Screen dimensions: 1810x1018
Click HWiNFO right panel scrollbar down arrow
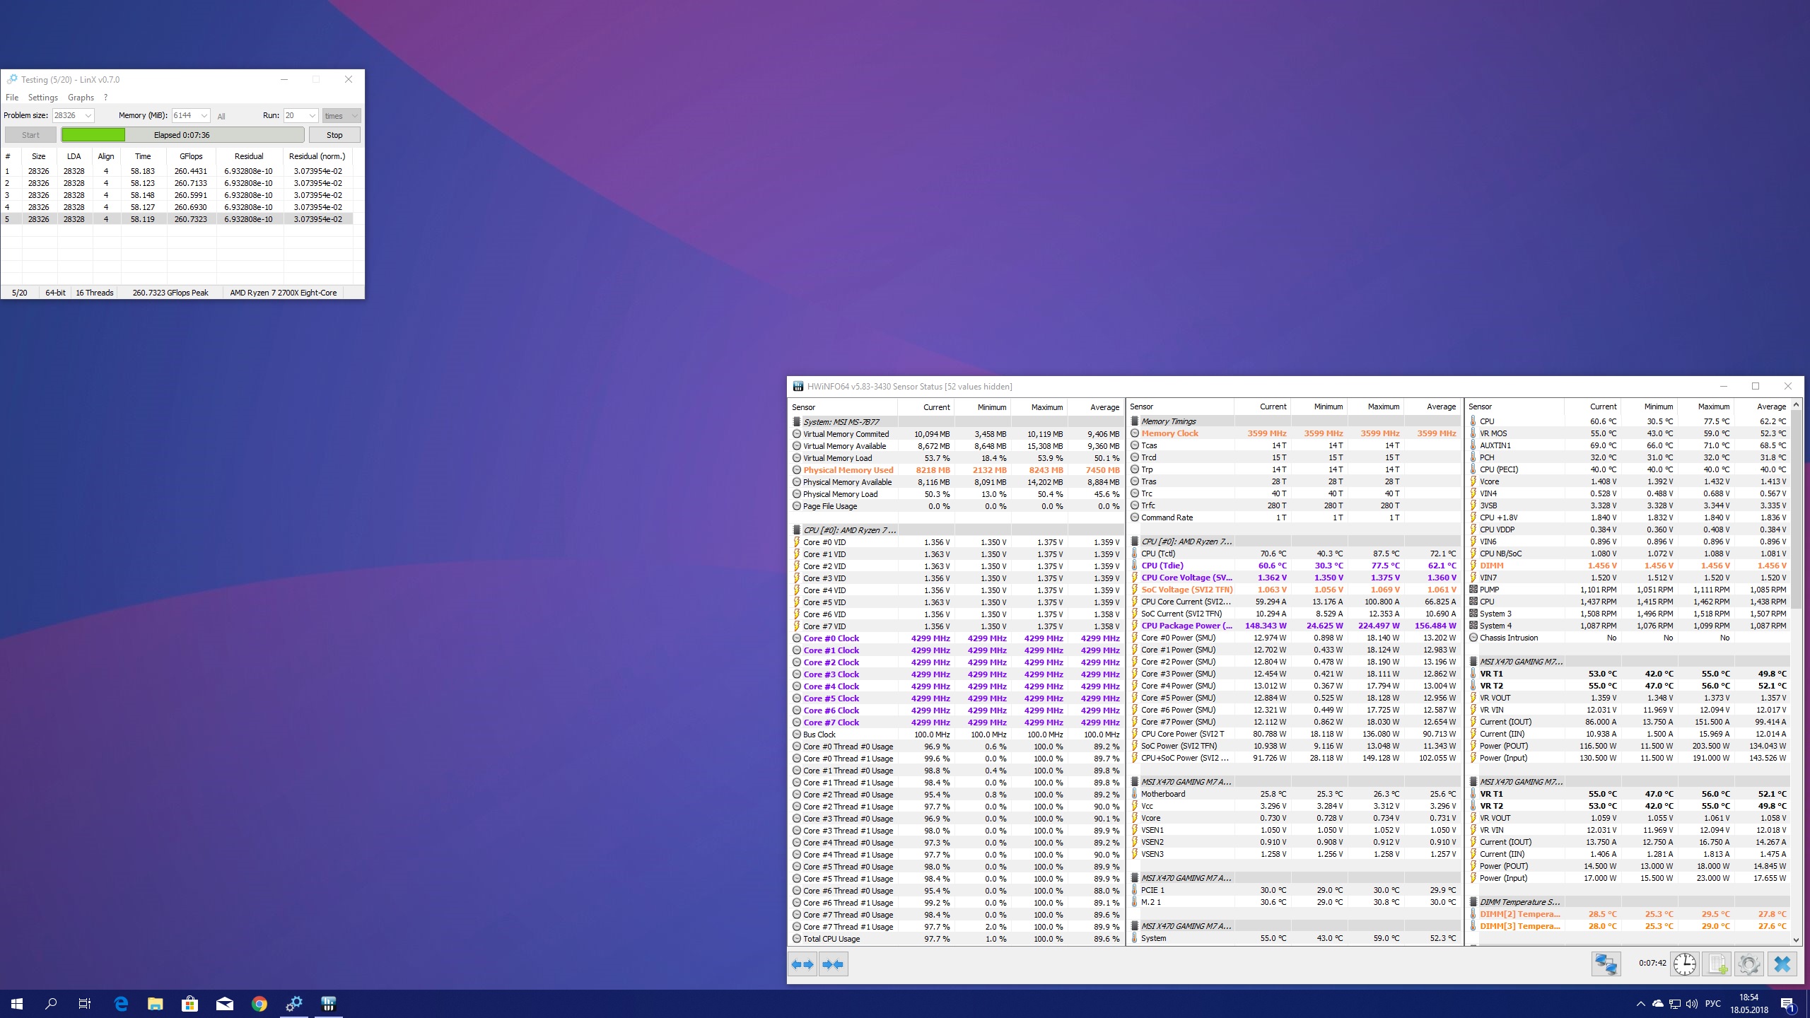pos(1797,940)
